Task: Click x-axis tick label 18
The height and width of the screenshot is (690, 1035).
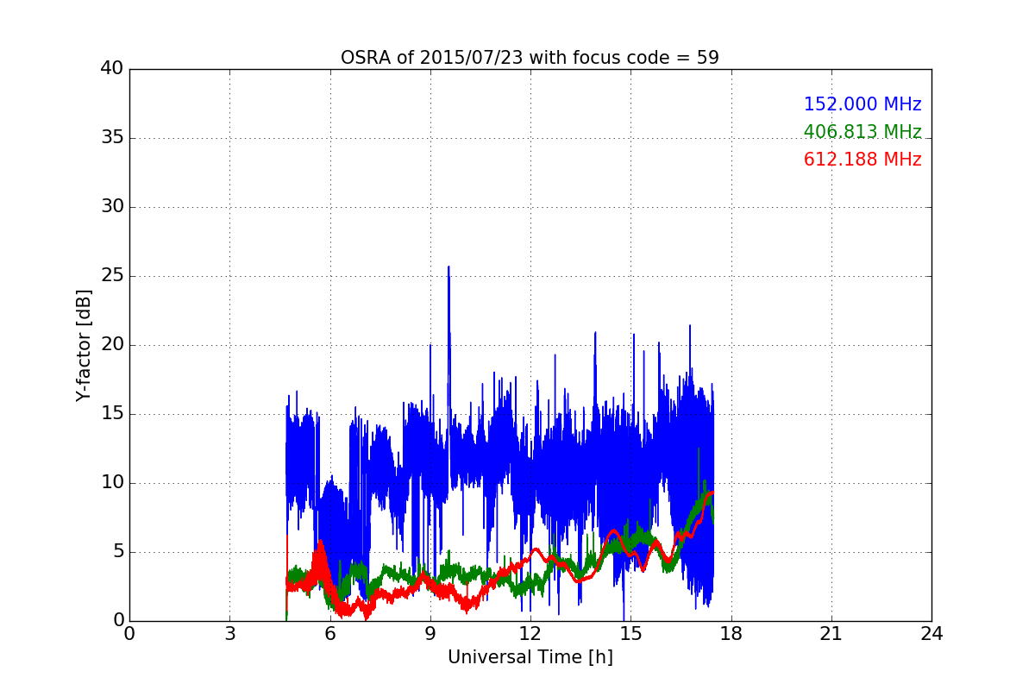Action: tap(731, 634)
